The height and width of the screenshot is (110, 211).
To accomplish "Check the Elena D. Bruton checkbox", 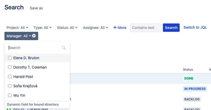I will 10,58.
